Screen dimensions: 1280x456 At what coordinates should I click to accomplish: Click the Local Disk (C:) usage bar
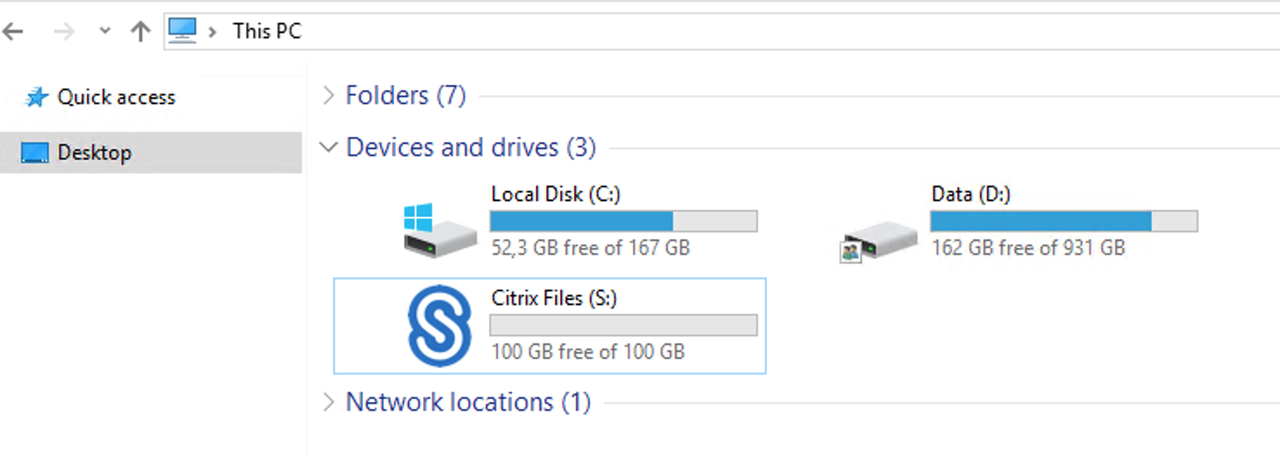tap(623, 221)
